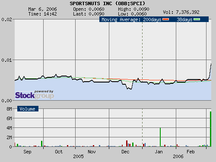Click the 'Low: 0.0060' value
The height and width of the screenshot is (162, 216).
[x=132, y=14]
